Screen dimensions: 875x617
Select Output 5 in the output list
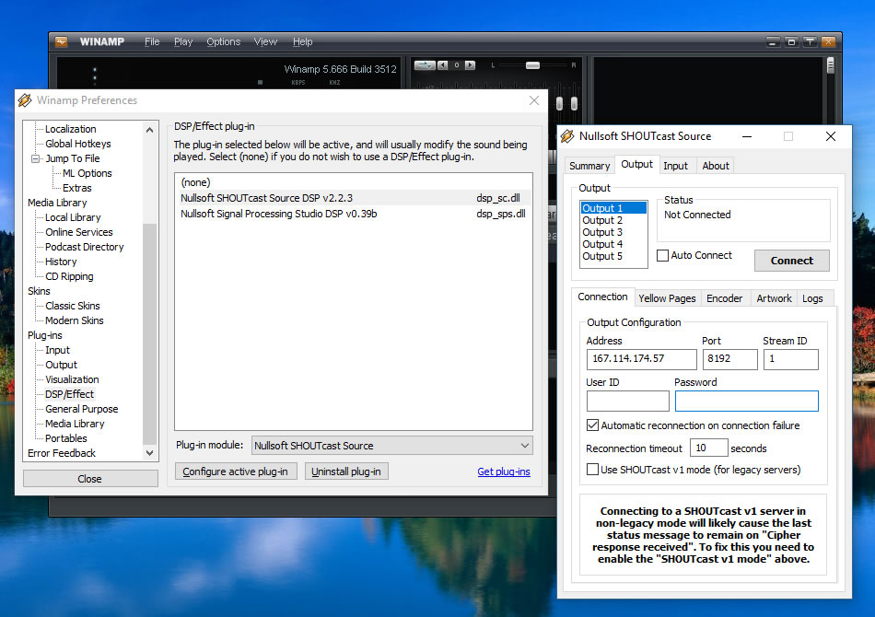pyautogui.click(x=613, y=257)
